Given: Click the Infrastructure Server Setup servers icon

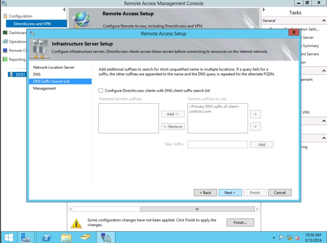Looking at the screenshot, I should tap(40, 49).
